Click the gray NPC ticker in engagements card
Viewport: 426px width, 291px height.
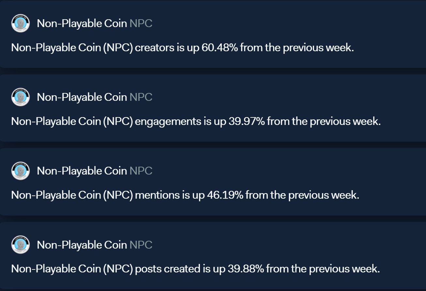click(x=141, y=97)
